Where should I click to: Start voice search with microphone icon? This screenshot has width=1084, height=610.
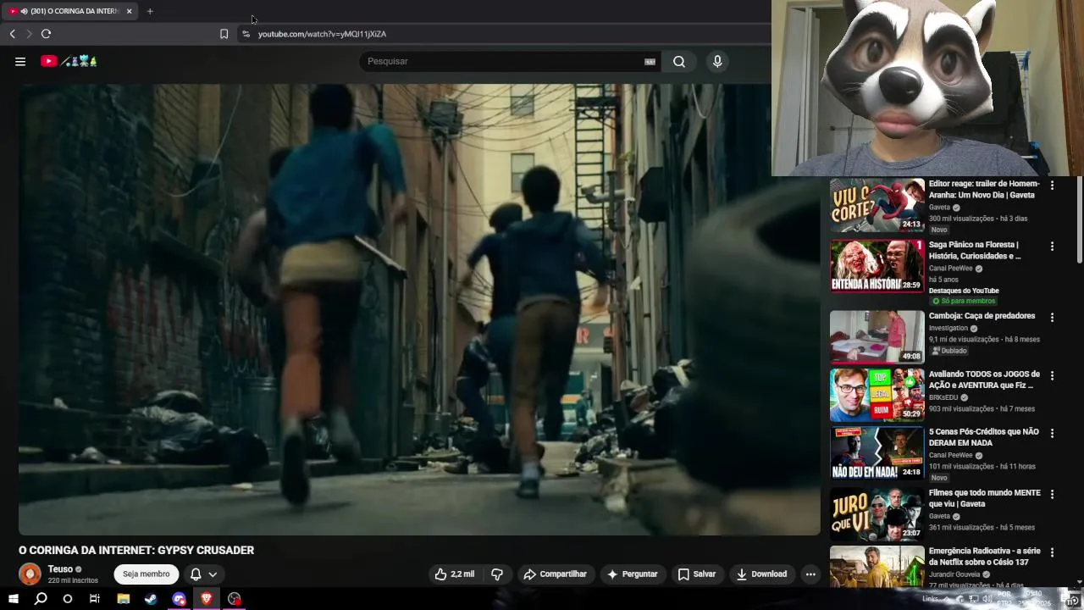(717, 61)
